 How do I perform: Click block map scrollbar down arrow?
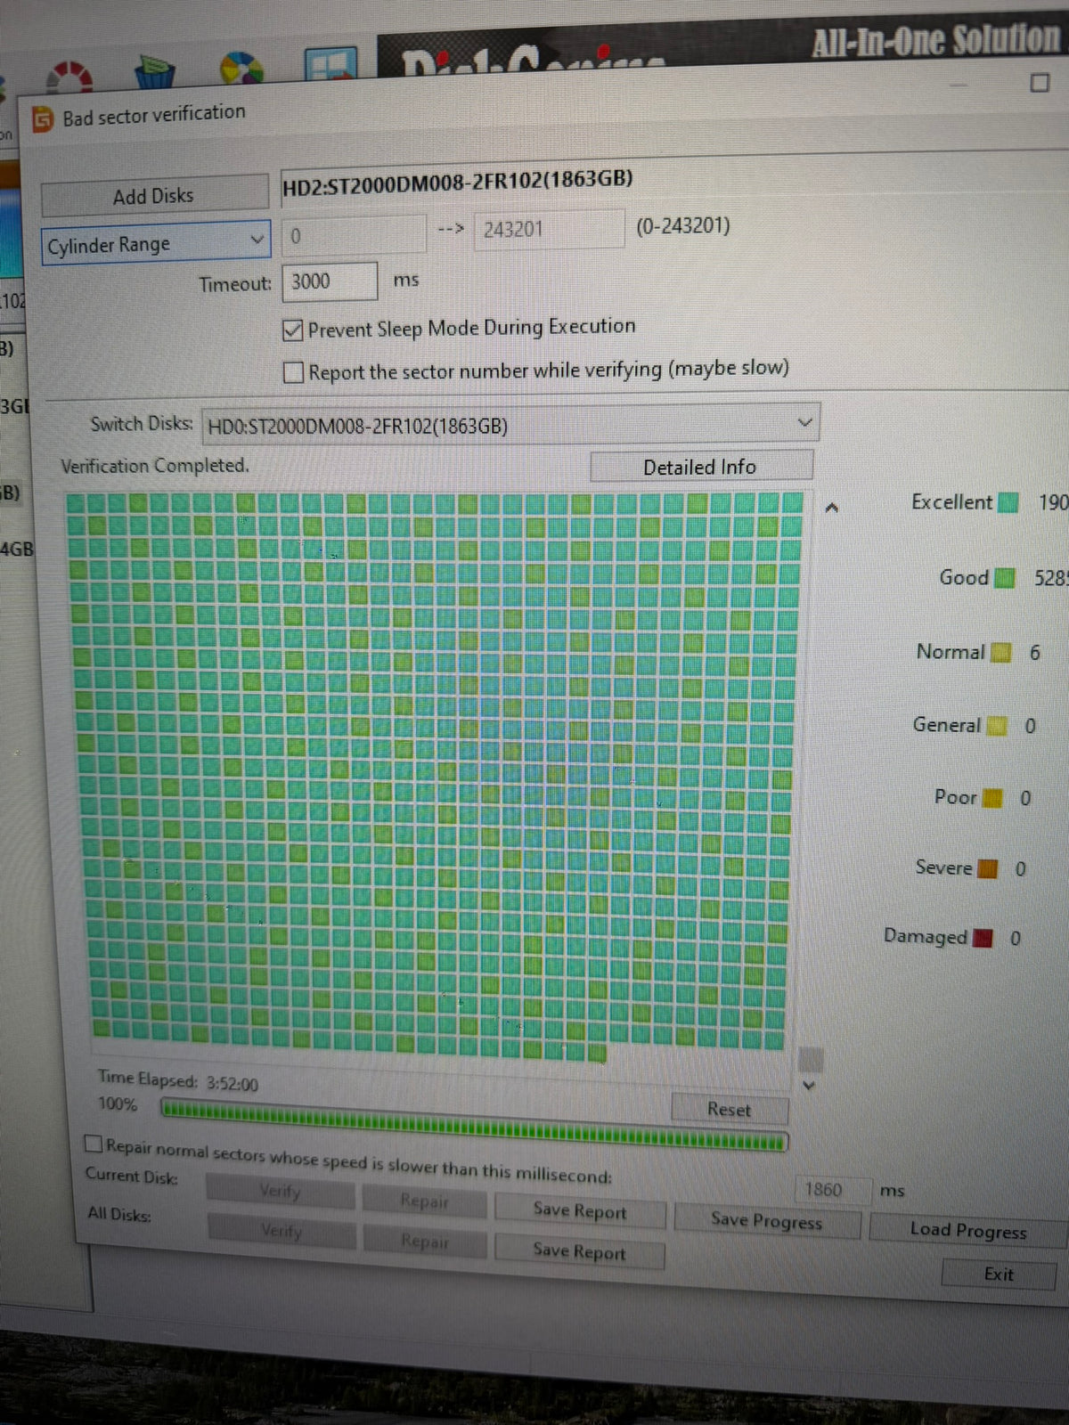click(x=809, y=1086)
